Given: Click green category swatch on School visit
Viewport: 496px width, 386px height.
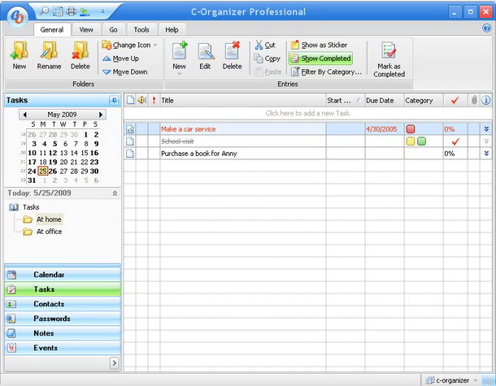Looking at the screenshot, I should pyautogui.click(x=421, y=141).
